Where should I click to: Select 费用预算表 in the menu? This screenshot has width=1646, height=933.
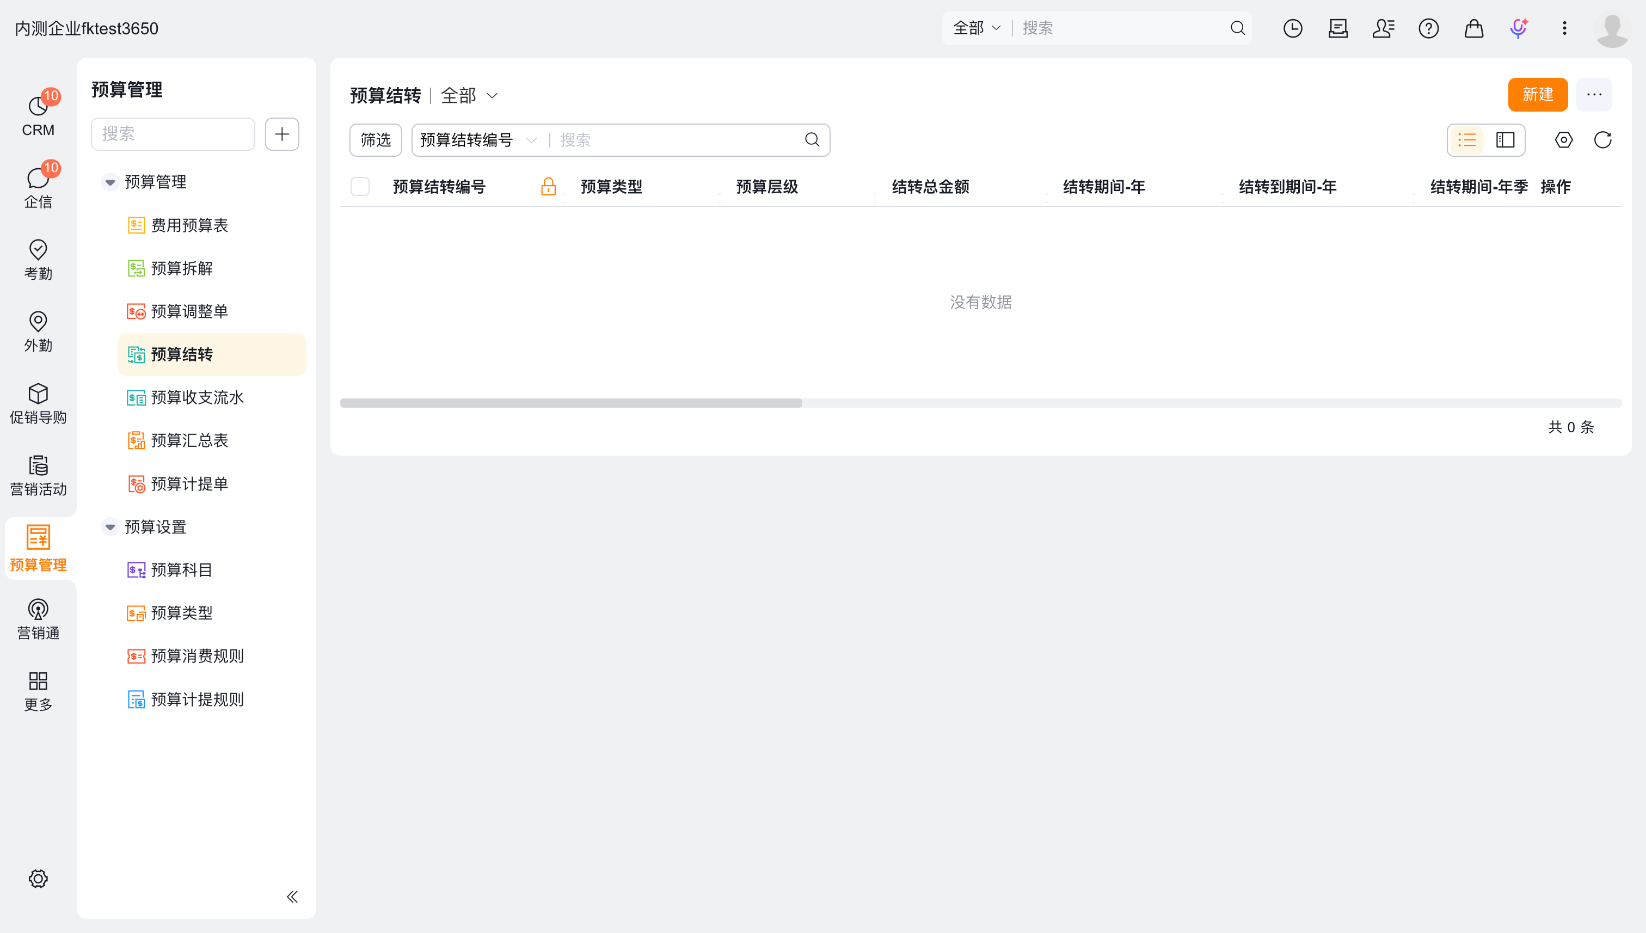pyautogui.click(x=212, y=225)
